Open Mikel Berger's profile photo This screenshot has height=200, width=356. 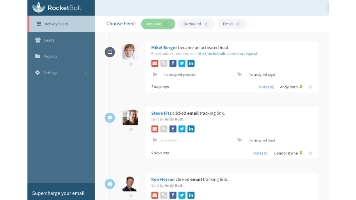[130, 52]
